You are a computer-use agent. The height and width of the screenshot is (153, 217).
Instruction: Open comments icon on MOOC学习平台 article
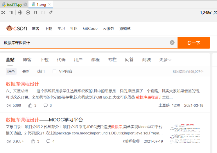48,141
